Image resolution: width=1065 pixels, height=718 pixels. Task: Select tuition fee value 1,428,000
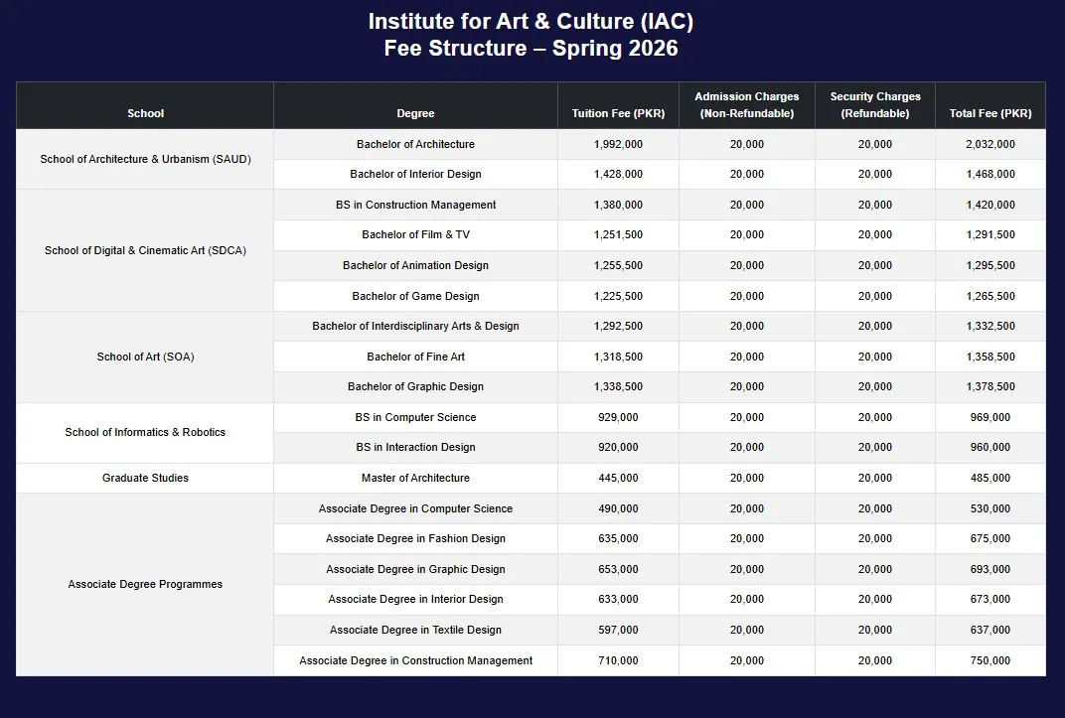pos(618,174)
